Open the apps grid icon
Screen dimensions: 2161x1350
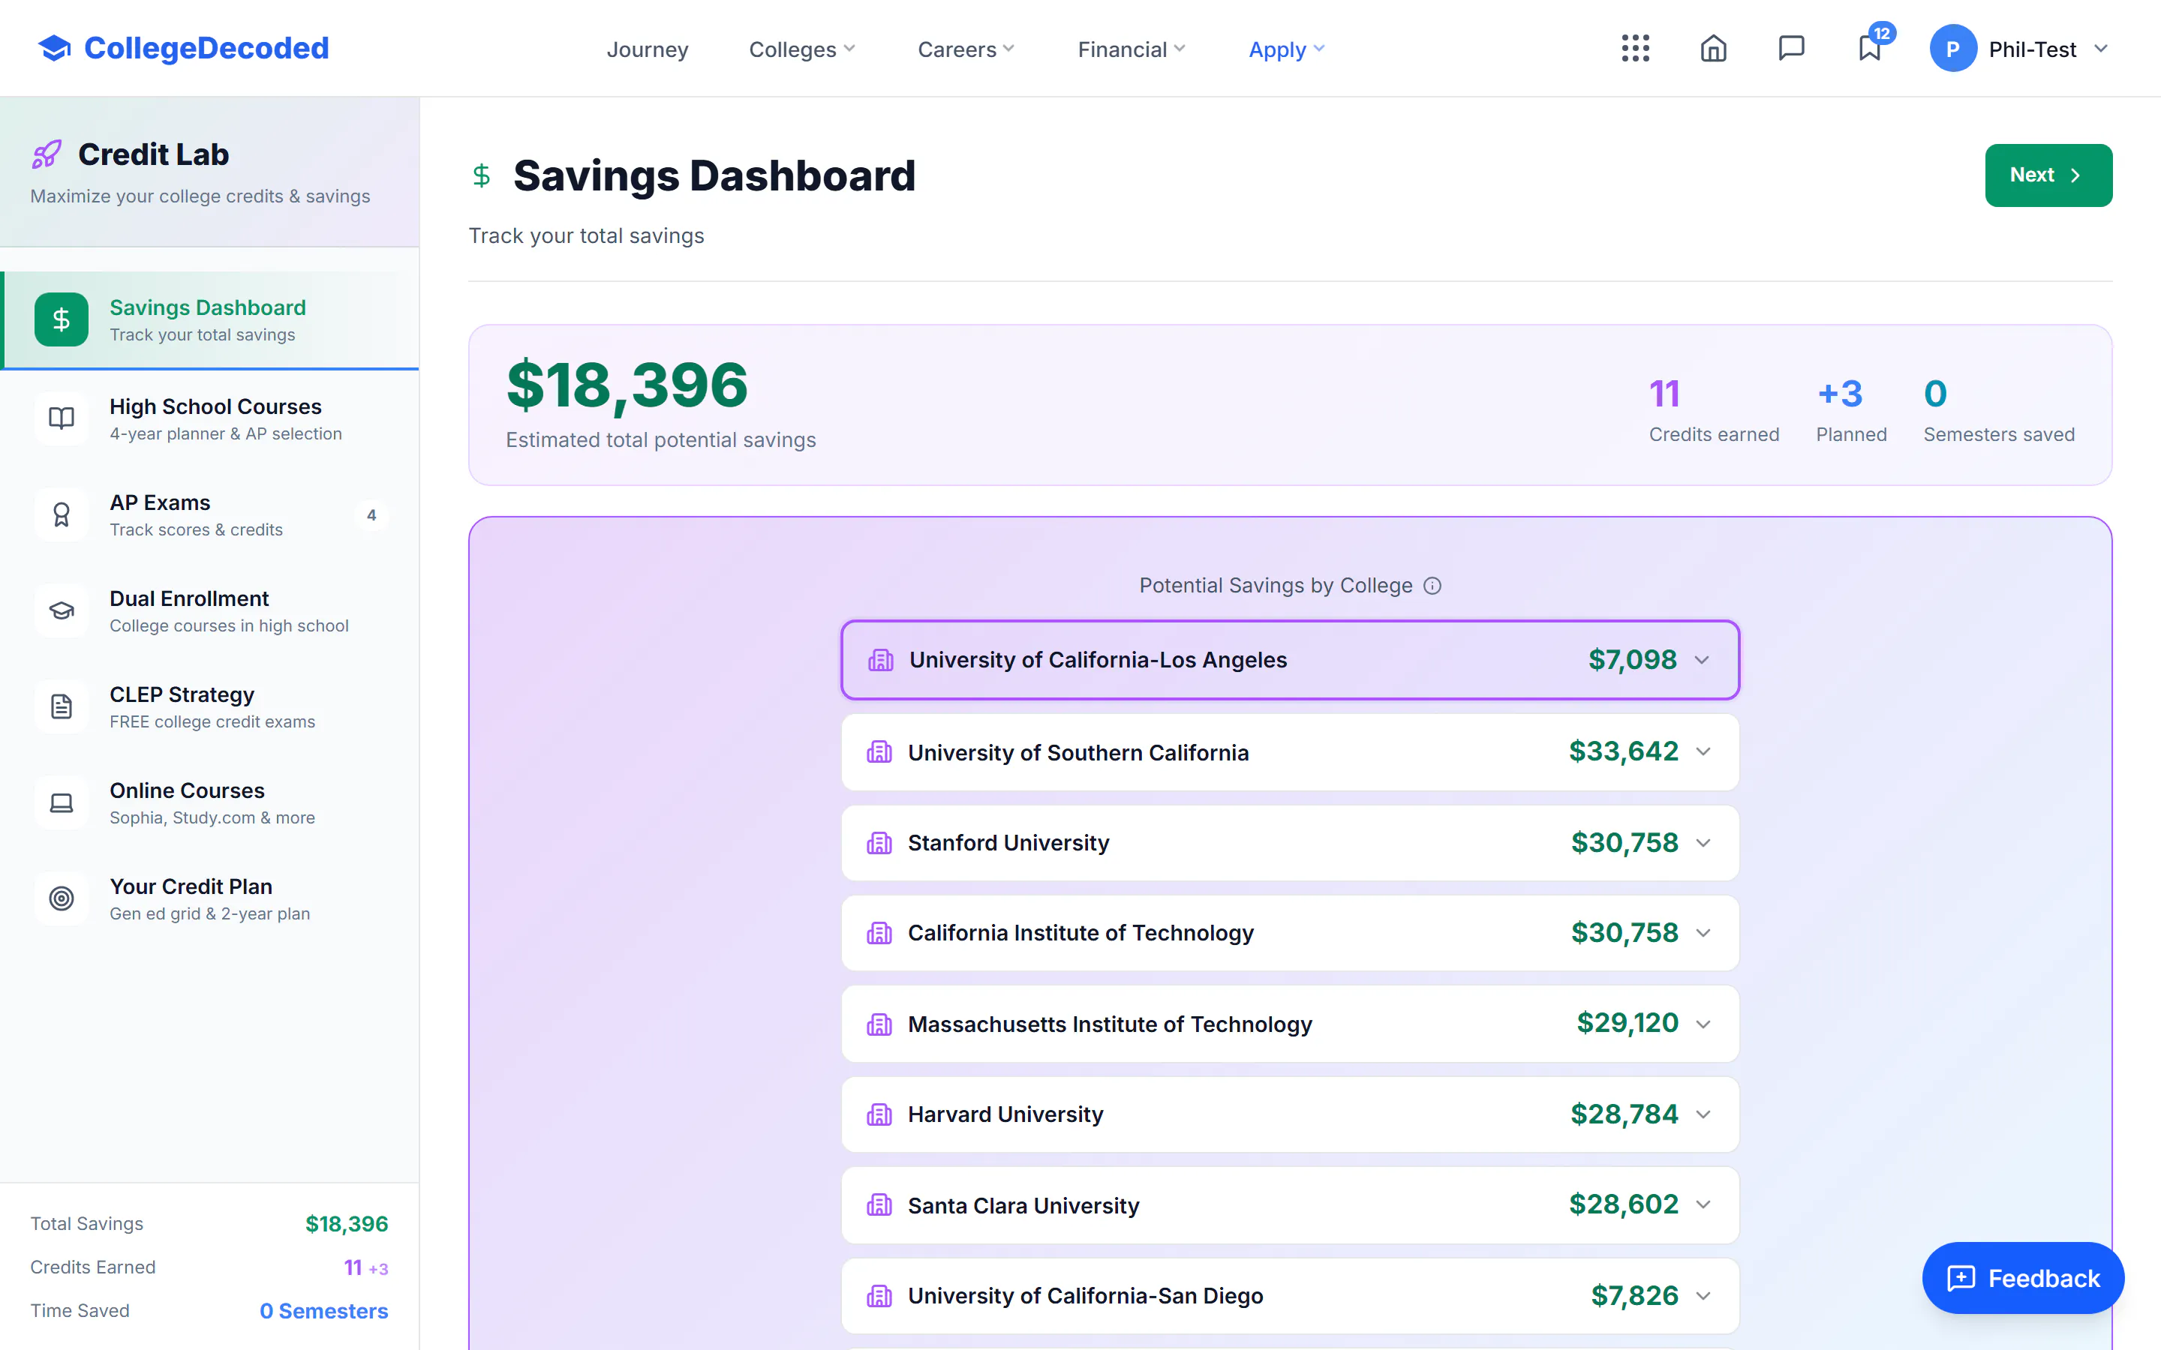pyautogui.click(x=1635, y=48)
